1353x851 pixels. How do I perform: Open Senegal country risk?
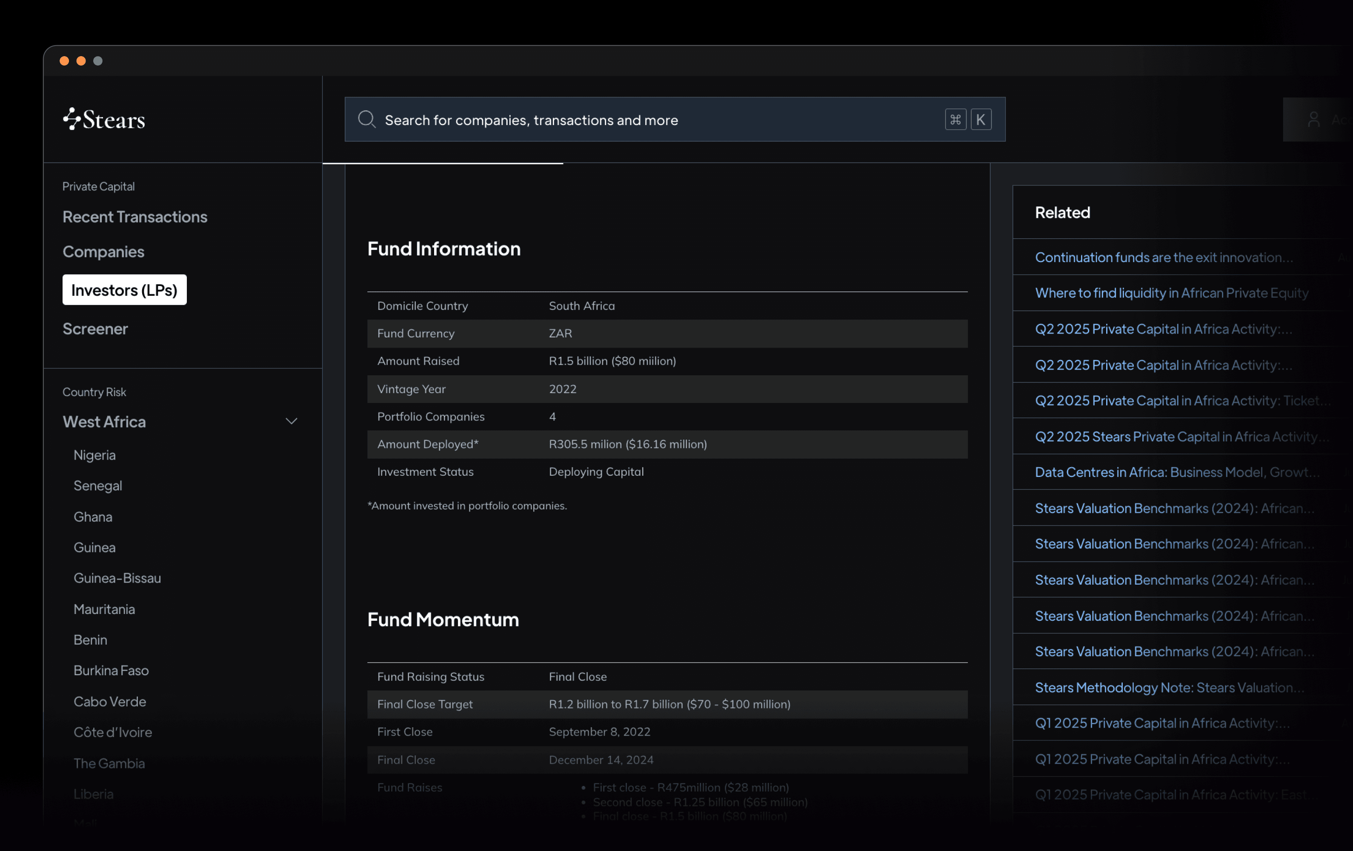coord(98,486)
